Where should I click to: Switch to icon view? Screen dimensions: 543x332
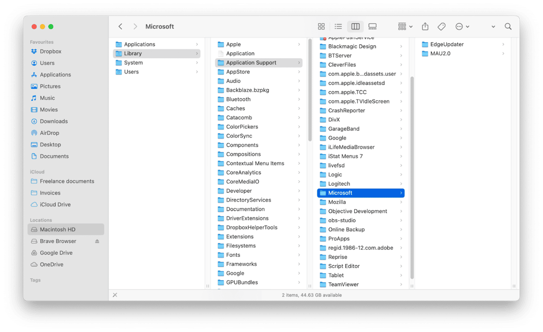coord(321,27)
